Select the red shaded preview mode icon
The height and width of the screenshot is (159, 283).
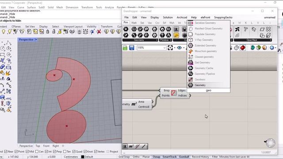point(243,48)
